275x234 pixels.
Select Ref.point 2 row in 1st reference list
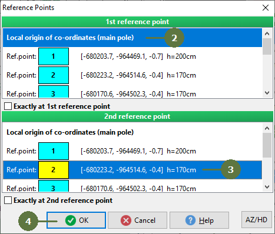tap(132, 75)
